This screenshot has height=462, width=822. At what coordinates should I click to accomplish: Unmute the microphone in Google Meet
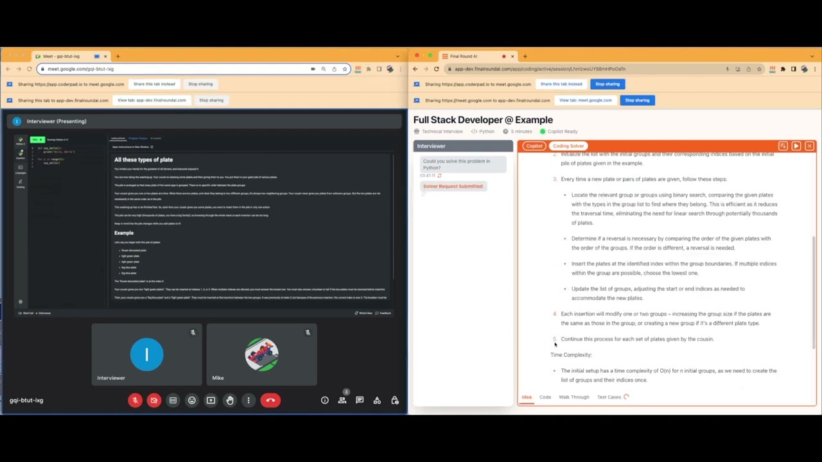coord(135,400)
